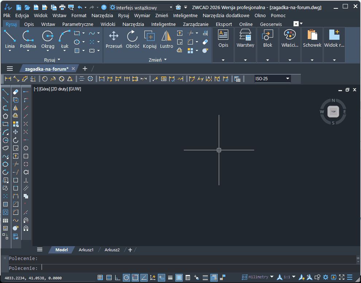Toggle the dynamic UCS button in status bar
Viewport: 361px width, 283px height.
coord(153,278)
